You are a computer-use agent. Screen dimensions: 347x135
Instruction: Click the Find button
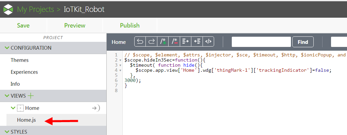(303, 42)
